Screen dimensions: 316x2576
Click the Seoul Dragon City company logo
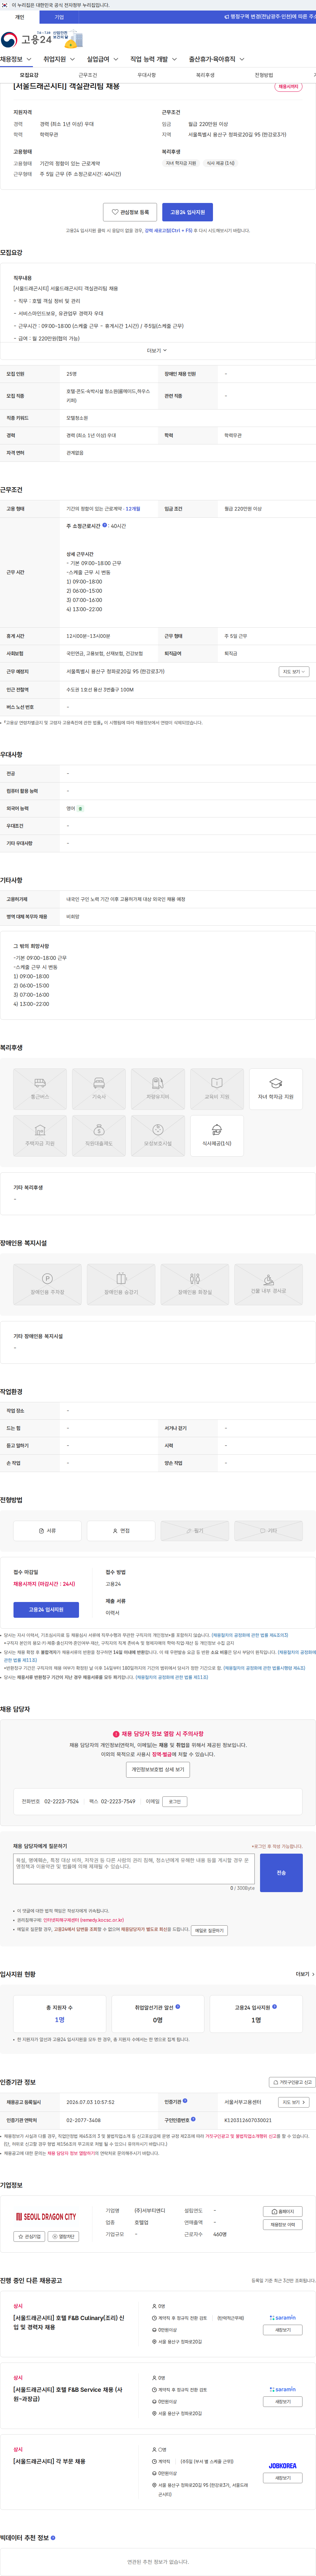click(46, 2217)
